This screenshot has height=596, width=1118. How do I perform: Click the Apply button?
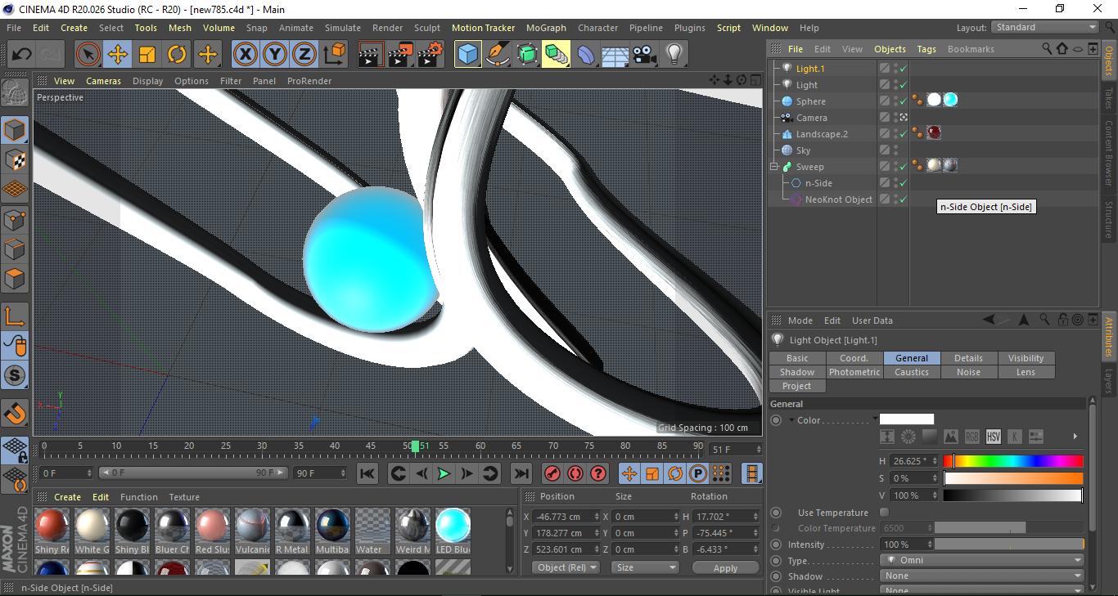[x=725, y=567]
